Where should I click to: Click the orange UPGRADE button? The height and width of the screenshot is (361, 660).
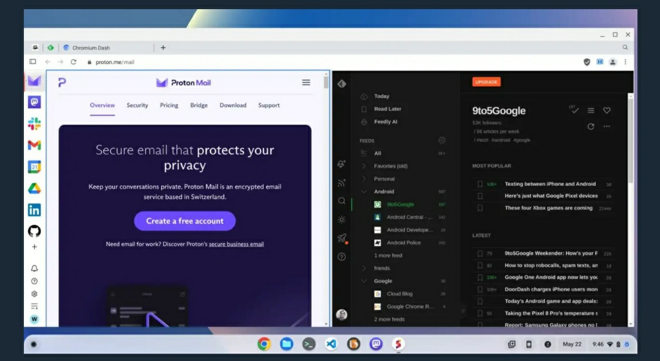tap(486, 82)
